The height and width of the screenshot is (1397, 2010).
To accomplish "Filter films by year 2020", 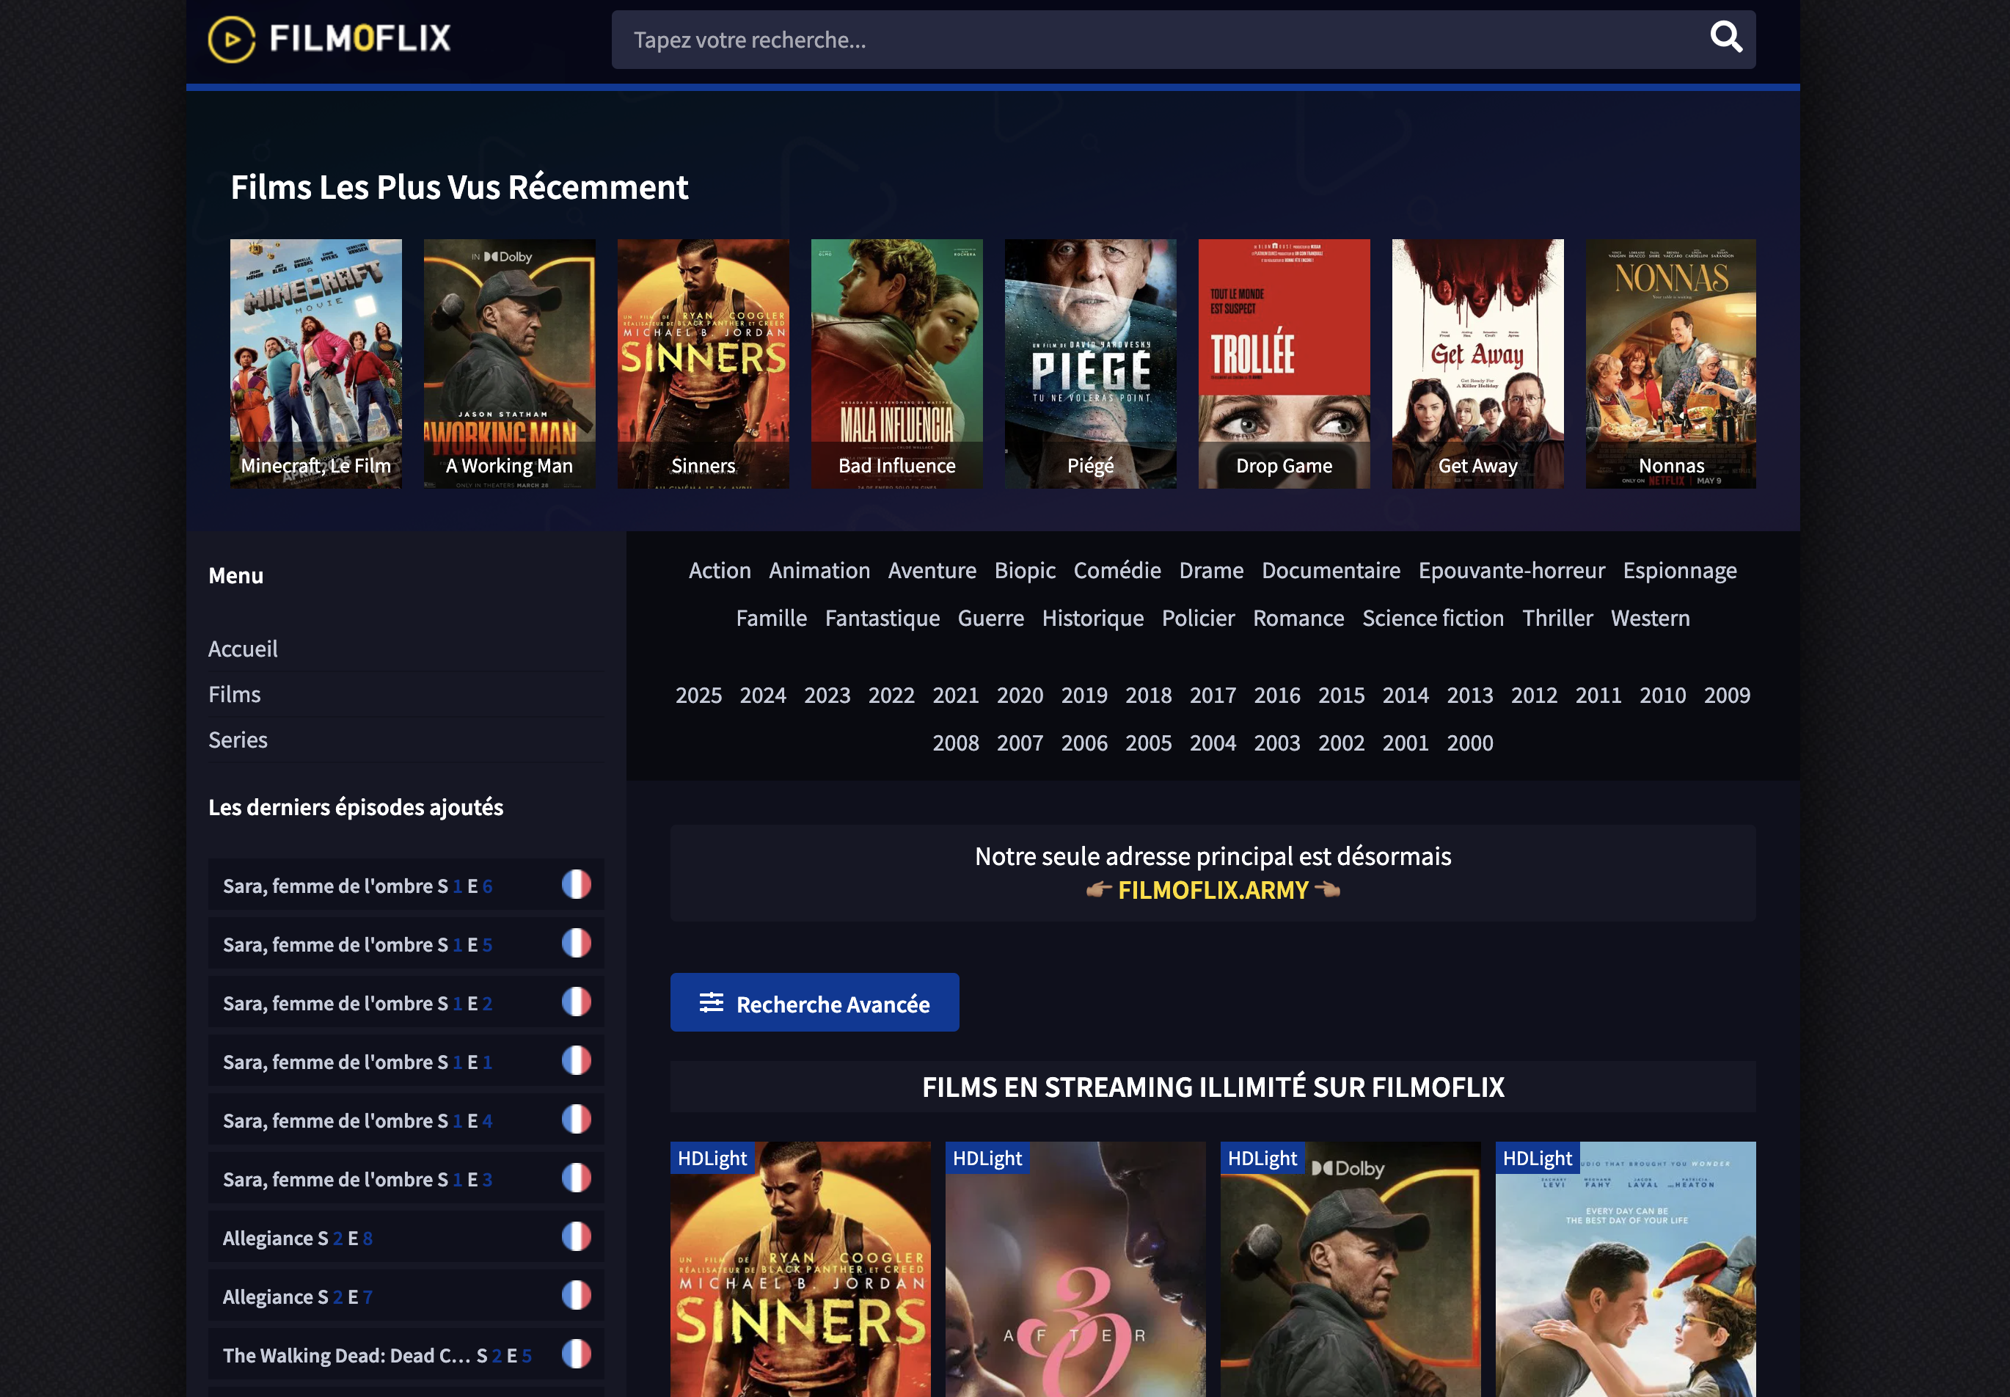I will [x=1020, y=695].
